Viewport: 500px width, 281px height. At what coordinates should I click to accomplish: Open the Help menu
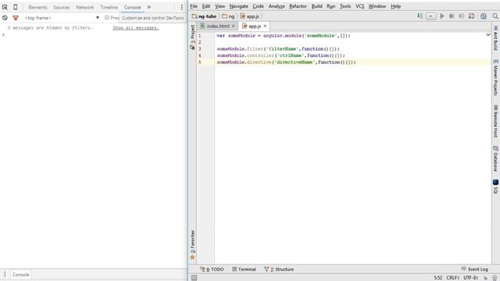click(x=396, y=6)
